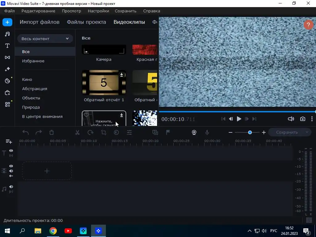Expand the 'Весь контент' dropdown
The width and height of the screenshot is (316, 237).
pyautogui.click(x=45, y=39)
